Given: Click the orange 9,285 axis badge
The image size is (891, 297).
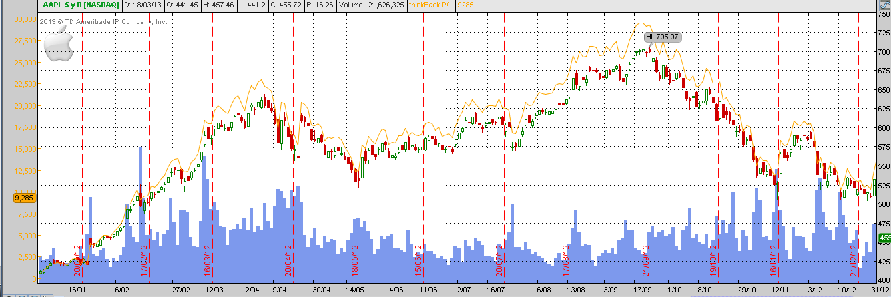Looking at the screenshot, I should [x=25, y=198].
